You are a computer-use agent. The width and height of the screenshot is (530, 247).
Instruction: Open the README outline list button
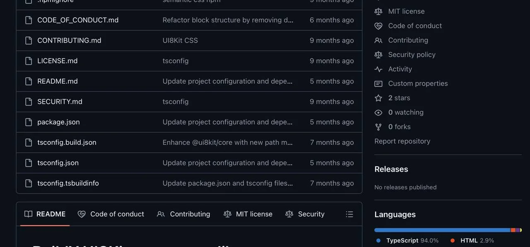coord(349,214)
